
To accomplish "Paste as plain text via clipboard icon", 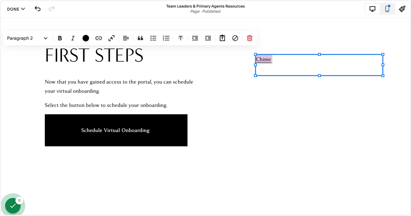I will click(x=222, y=38).
